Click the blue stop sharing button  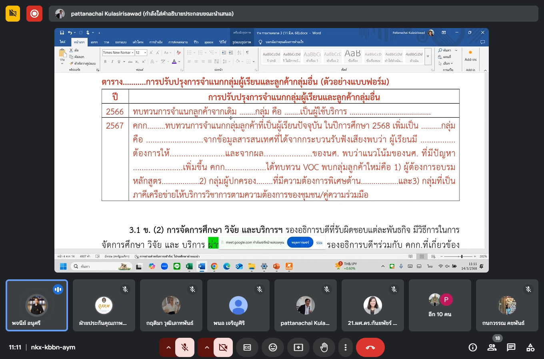pyautogui.click(x=300, y=243)
